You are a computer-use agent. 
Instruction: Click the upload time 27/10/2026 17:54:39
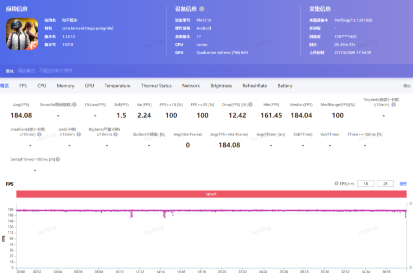click(353, 53)
